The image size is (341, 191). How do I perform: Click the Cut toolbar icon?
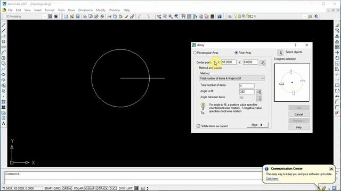pyautogui.click(x=109, y=16)
